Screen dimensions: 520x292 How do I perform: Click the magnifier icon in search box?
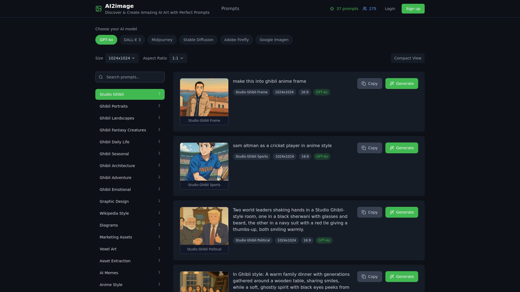pyautogui.click(x=101, y=77)
